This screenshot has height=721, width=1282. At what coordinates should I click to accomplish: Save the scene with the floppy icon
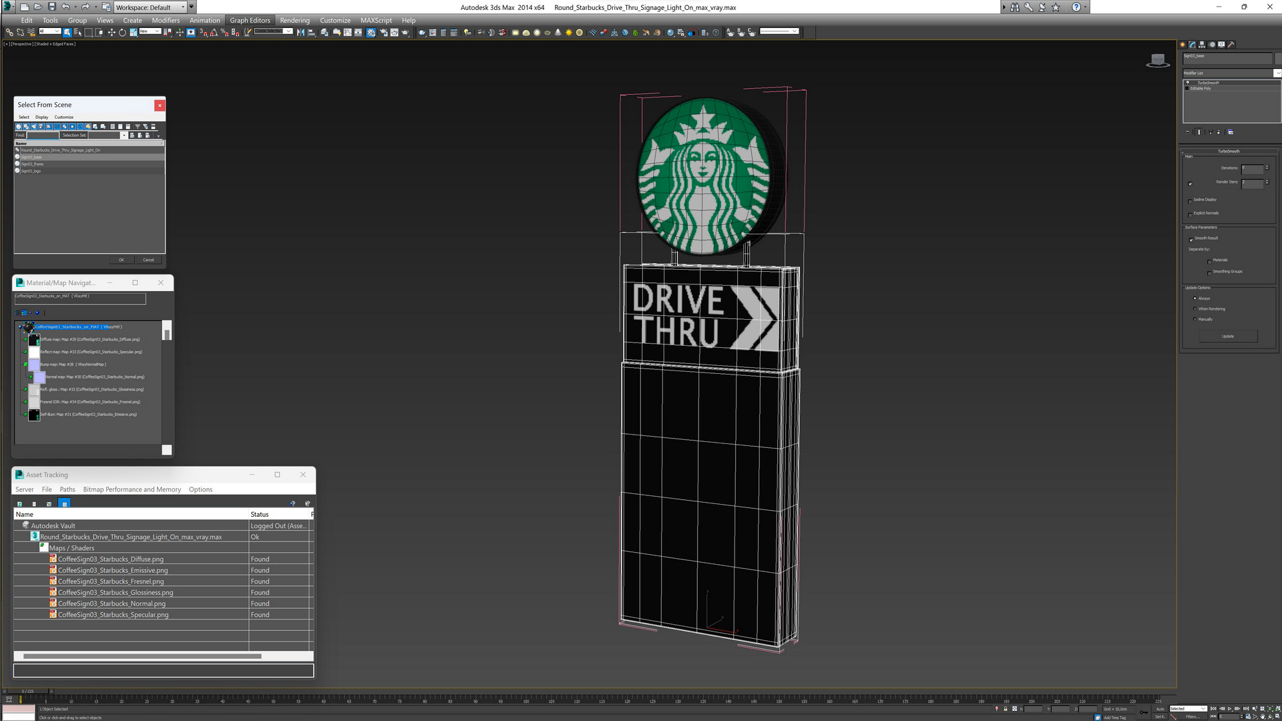(x=51, y=7)
